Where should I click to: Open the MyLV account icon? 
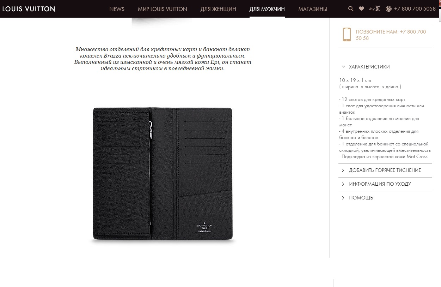click(x=375, y=9)
